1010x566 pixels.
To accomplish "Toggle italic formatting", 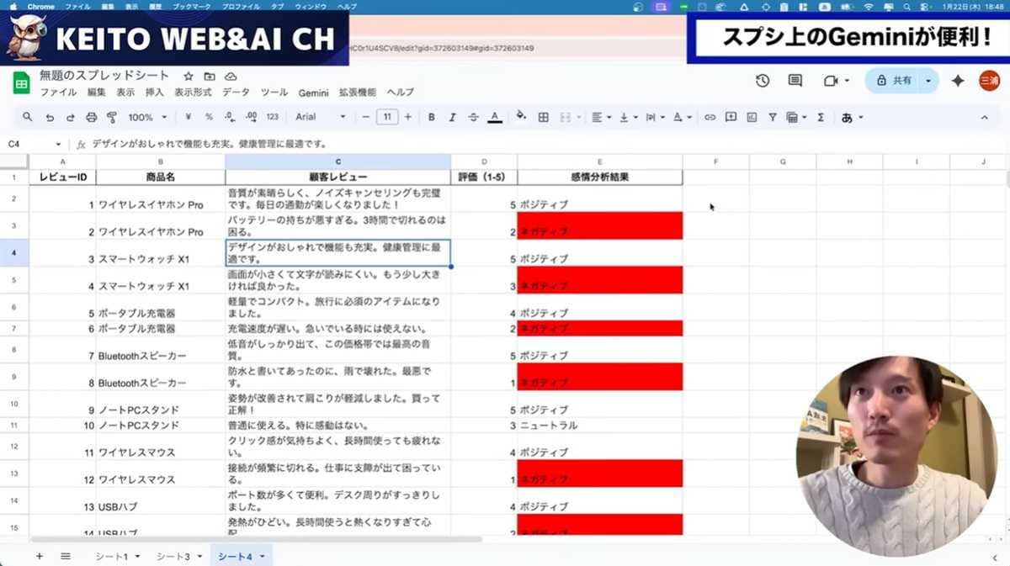I will click(x=452, y=117).
